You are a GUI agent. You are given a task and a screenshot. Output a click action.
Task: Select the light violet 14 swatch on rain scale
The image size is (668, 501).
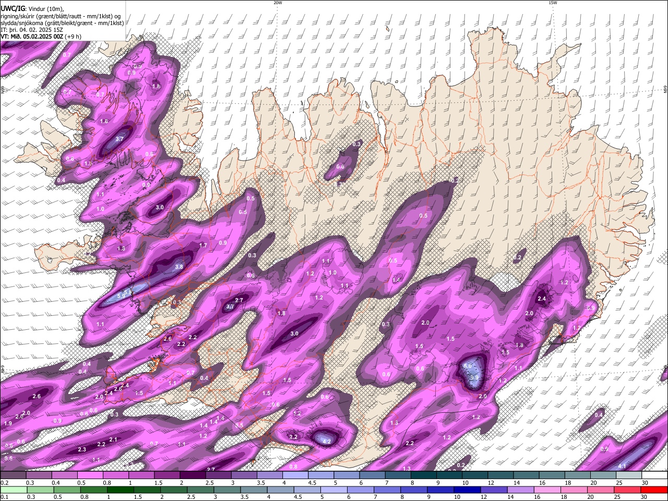(520, 490)
